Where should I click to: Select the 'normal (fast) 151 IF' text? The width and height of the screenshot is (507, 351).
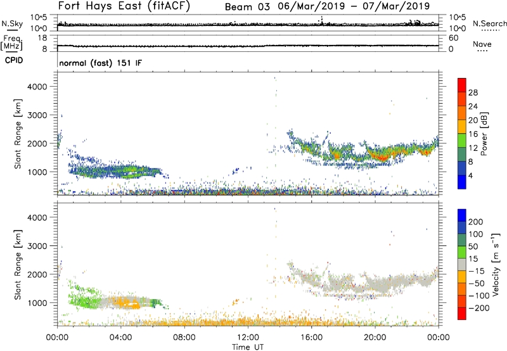coord(100,63)
